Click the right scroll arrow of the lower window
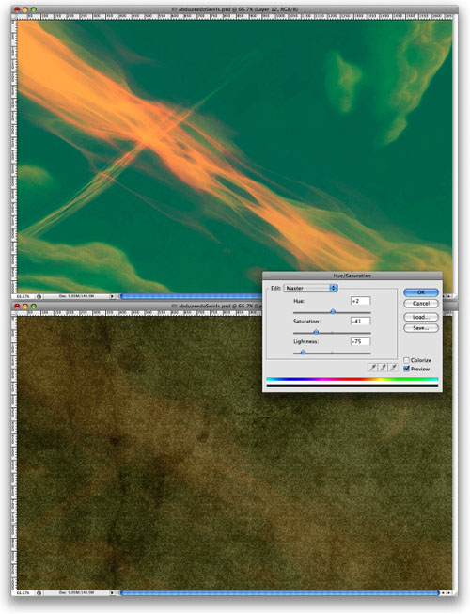 pos(448,593)
